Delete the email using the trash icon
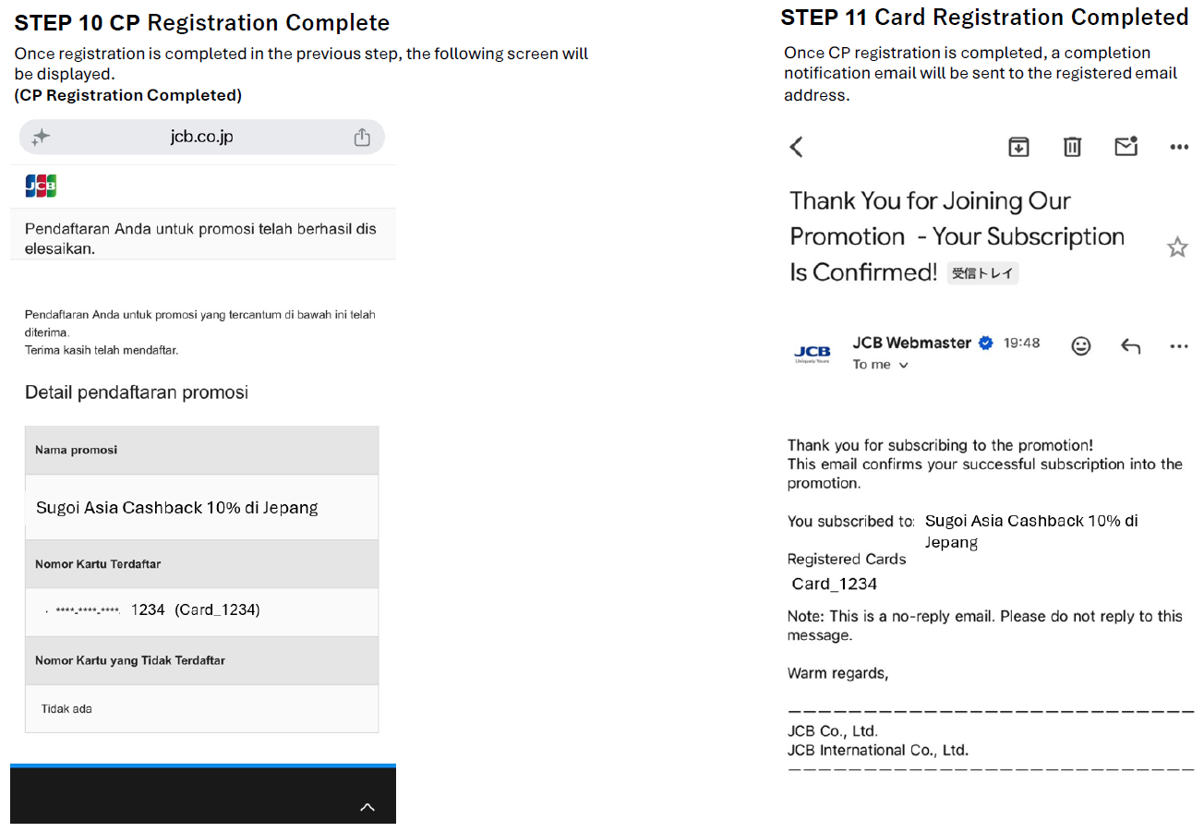The image size is (1204, 832). [1072, 146]
